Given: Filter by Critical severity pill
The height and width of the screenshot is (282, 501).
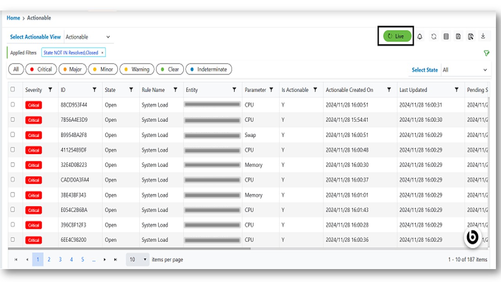Looking at the screenshot, I should click(41, 69).
